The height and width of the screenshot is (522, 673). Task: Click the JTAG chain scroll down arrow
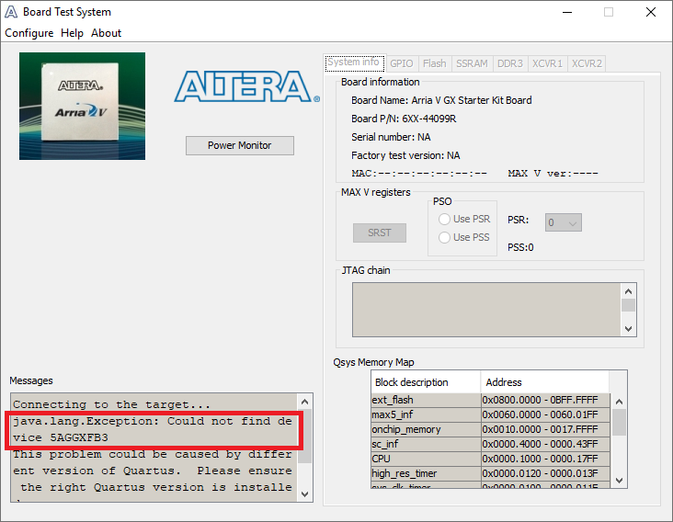(628, 329)
